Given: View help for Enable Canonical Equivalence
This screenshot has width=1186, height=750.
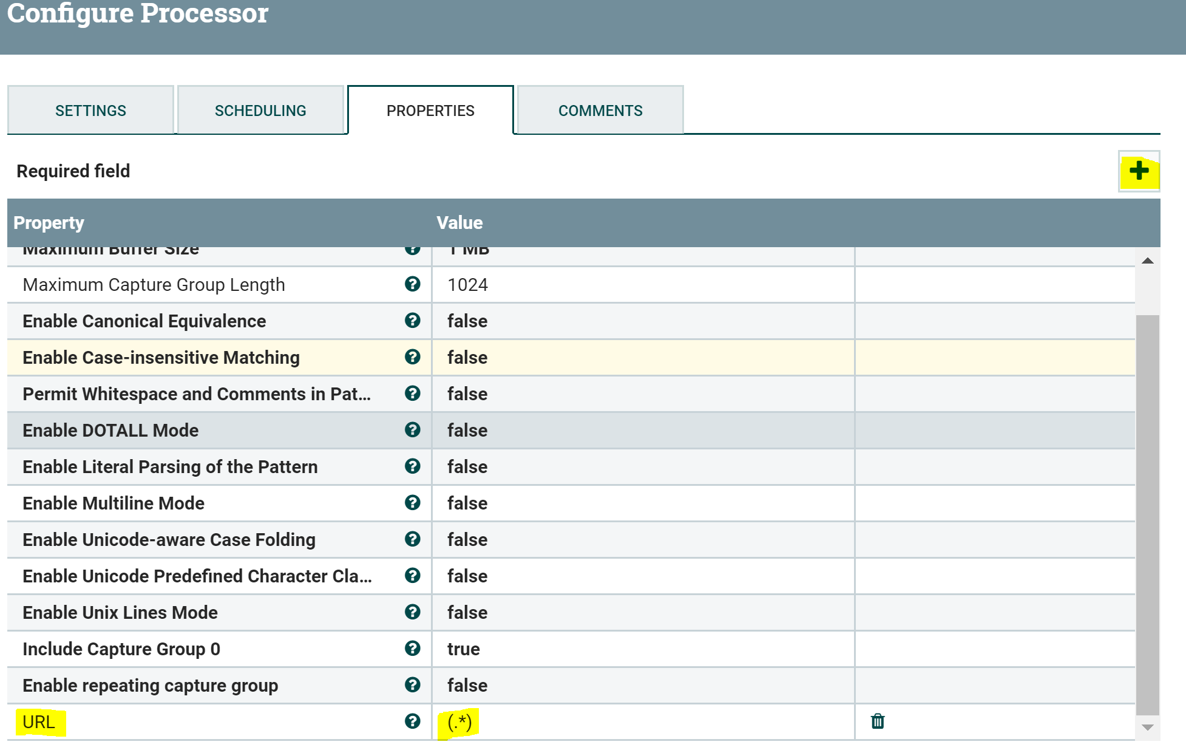Looking at the screenshot, I should point(413,321).
